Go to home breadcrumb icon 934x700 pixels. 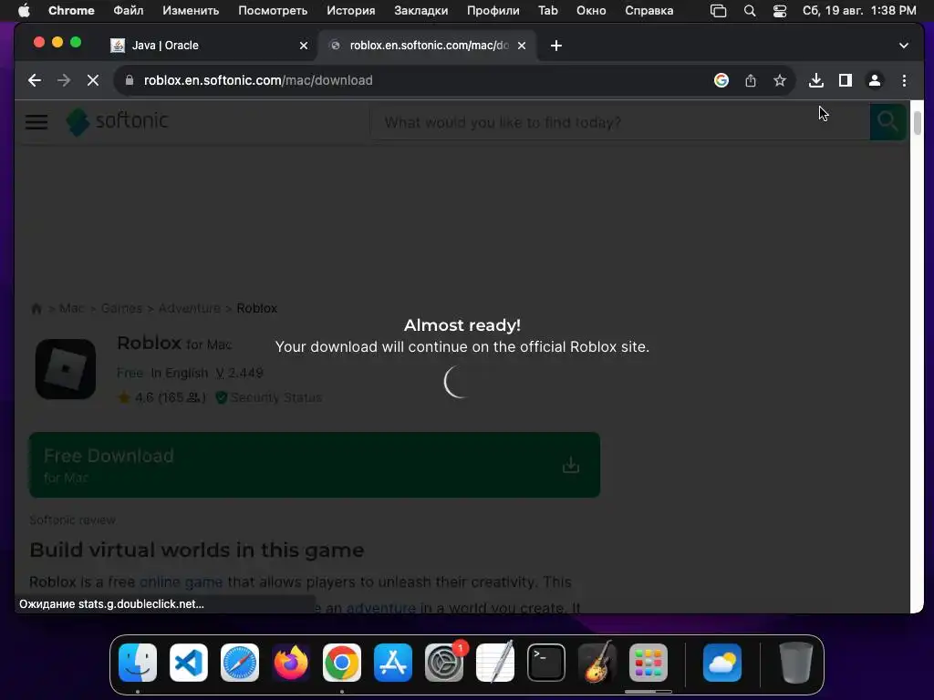point(36,308)
